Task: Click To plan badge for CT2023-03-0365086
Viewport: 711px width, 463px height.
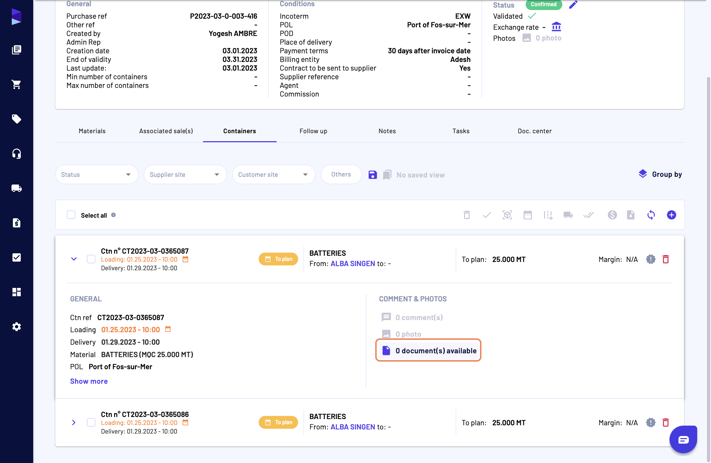Action: point(278,422)
